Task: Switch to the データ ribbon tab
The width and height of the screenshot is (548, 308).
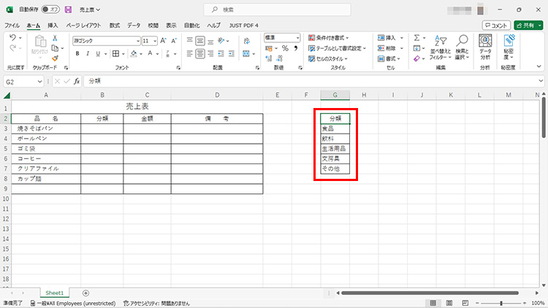Action: tap(134, 25)
